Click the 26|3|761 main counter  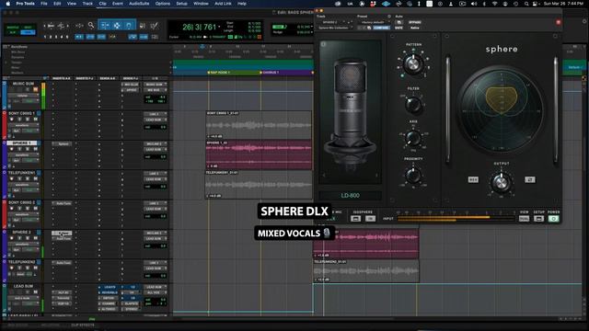click(199, 27)
